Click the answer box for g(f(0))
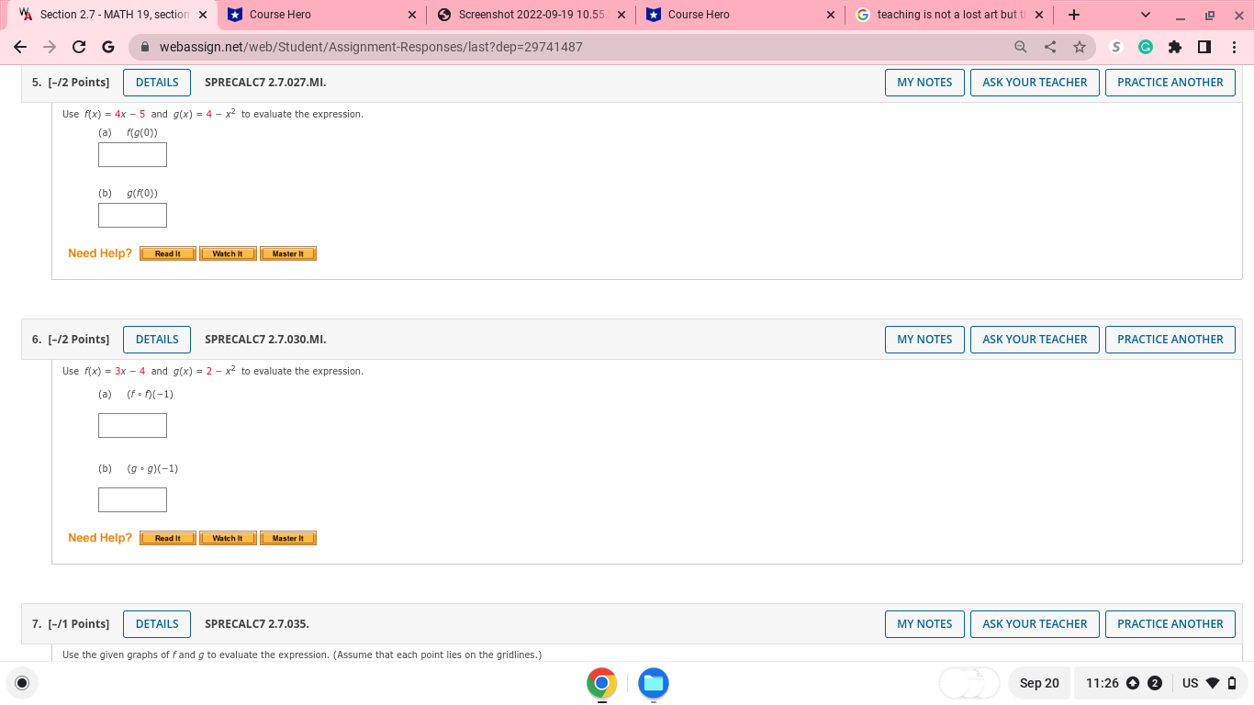The width and height of the screenshot is (1254, 705). [x=132, y=215]
